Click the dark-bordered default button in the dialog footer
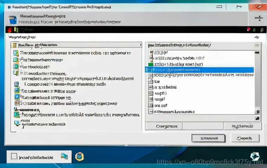267x168 pixels. [208, 138]
